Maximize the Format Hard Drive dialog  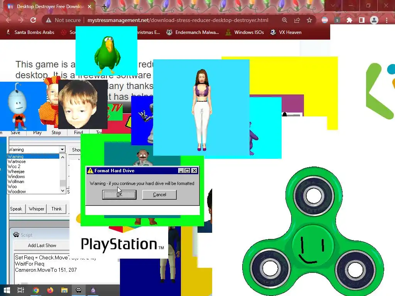coord(187,171)
